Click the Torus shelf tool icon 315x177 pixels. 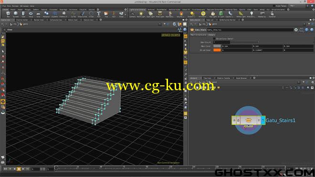tap(31, 14)
